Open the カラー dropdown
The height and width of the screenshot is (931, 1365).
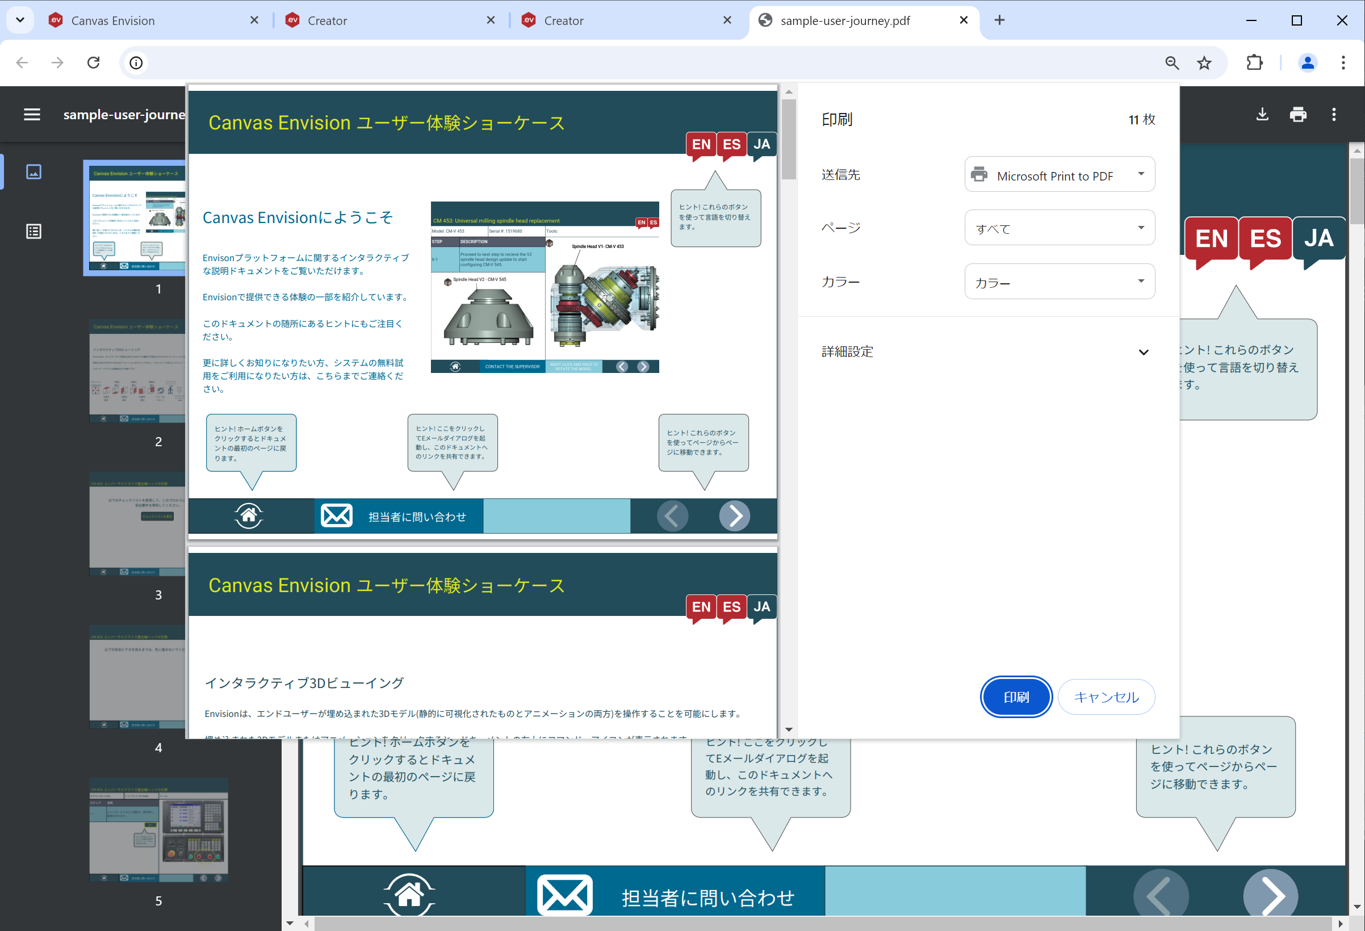coord(1059,282)
